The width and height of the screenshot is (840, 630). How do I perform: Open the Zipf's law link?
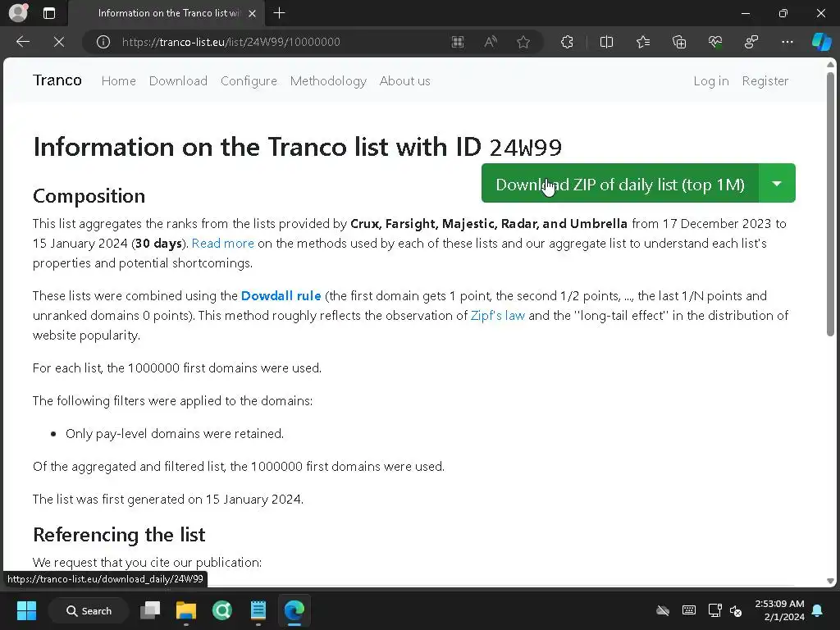coord(498,316)
